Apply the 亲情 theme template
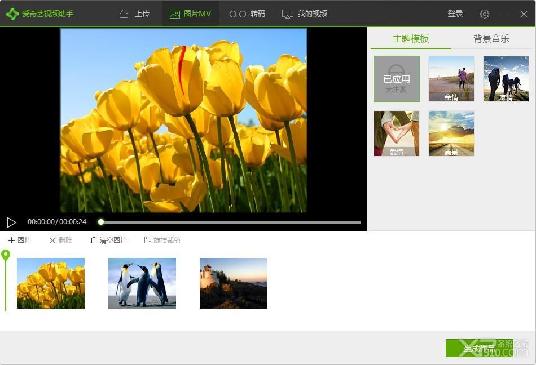536x365 pixels. click(451, 79)
